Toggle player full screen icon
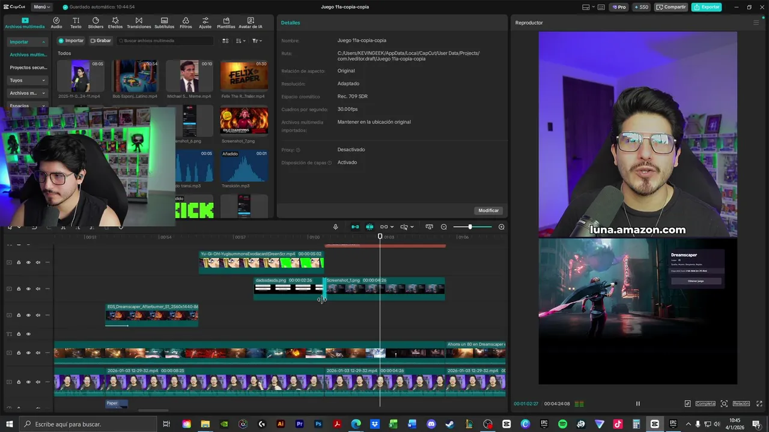This screenshot has height=432, width=769. click(x=760, y=404)
